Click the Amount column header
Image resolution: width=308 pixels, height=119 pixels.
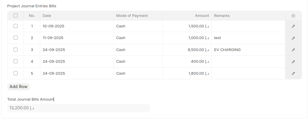202,16
